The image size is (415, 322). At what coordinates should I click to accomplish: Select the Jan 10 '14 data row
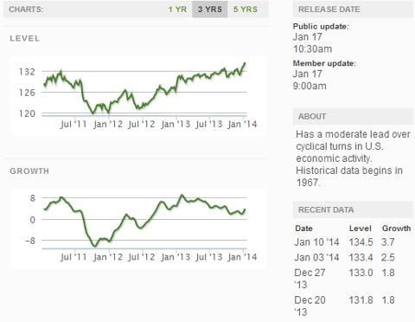point(353,242)
